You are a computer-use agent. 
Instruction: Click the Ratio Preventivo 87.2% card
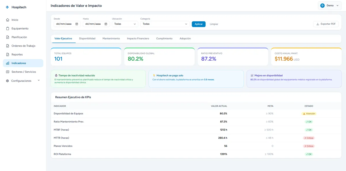[x=233, y=57]
